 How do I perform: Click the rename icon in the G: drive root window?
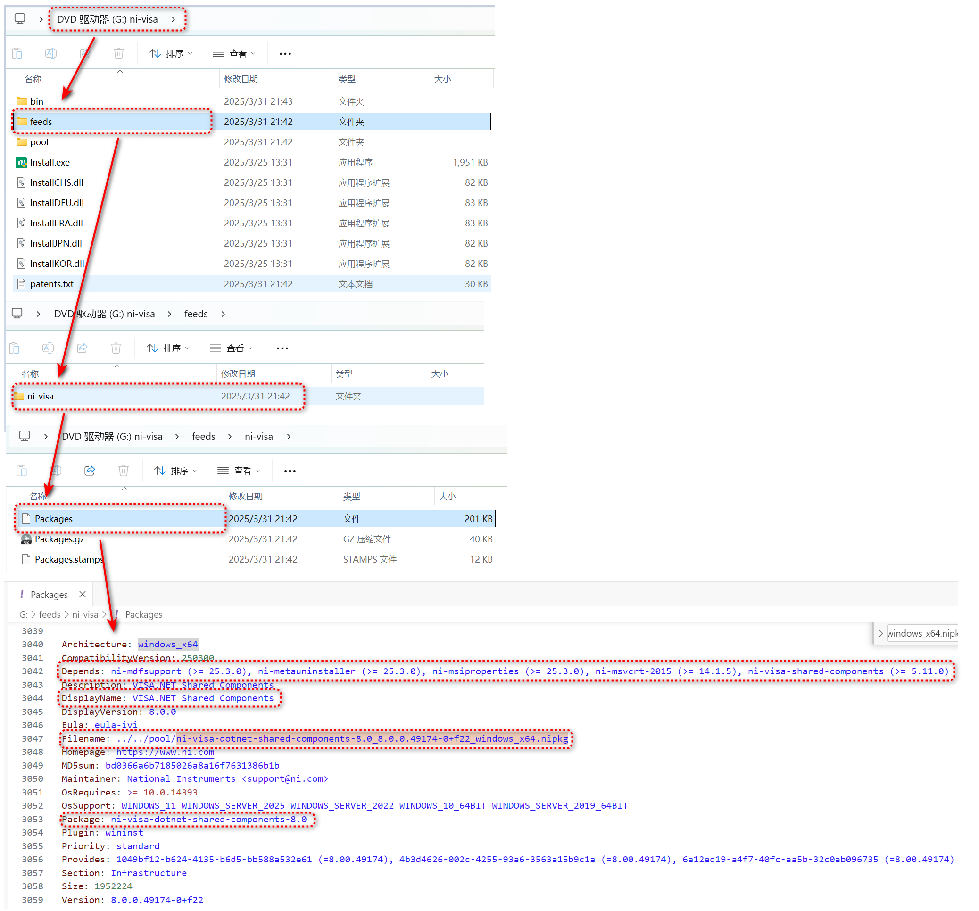click(x=51, y=53)
